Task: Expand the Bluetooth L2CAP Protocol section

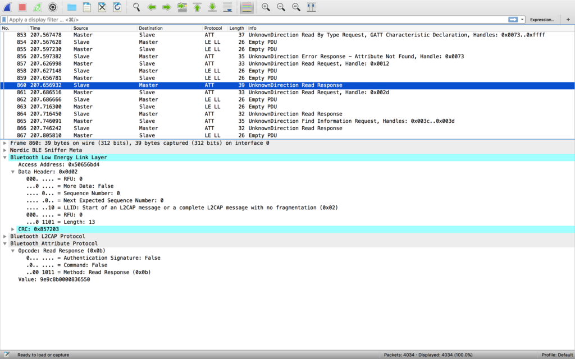Action: point(4,236)
